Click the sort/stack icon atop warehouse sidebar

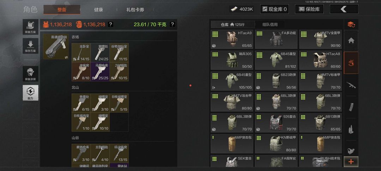[351, 25]
